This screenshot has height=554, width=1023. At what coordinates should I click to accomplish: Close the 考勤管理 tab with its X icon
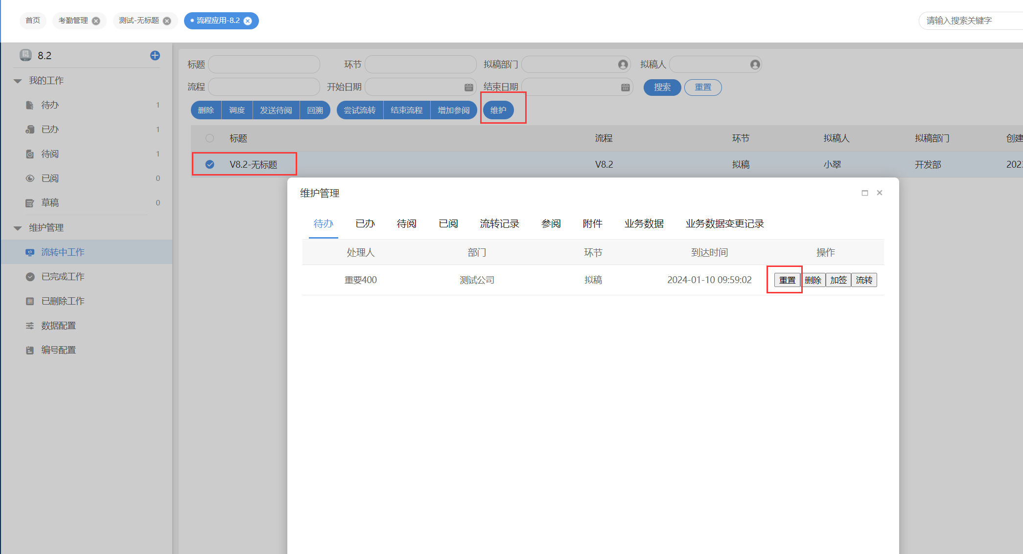96,21
